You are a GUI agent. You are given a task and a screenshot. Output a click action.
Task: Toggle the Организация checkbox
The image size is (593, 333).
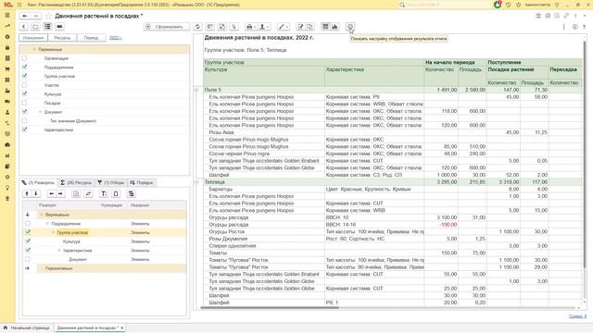[x=25, y=58]
